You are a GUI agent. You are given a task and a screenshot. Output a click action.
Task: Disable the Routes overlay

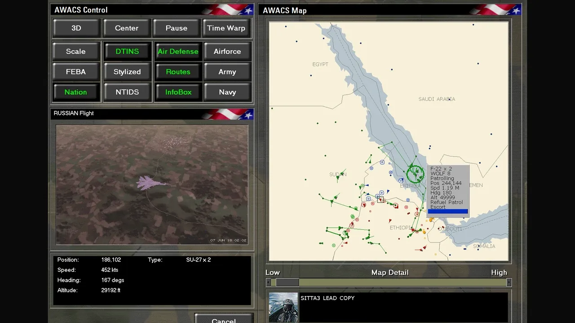(x=178, y=72)
